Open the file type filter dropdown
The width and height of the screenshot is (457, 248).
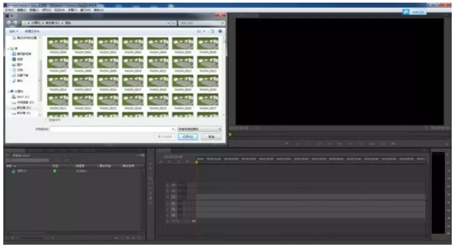[199, 129]
